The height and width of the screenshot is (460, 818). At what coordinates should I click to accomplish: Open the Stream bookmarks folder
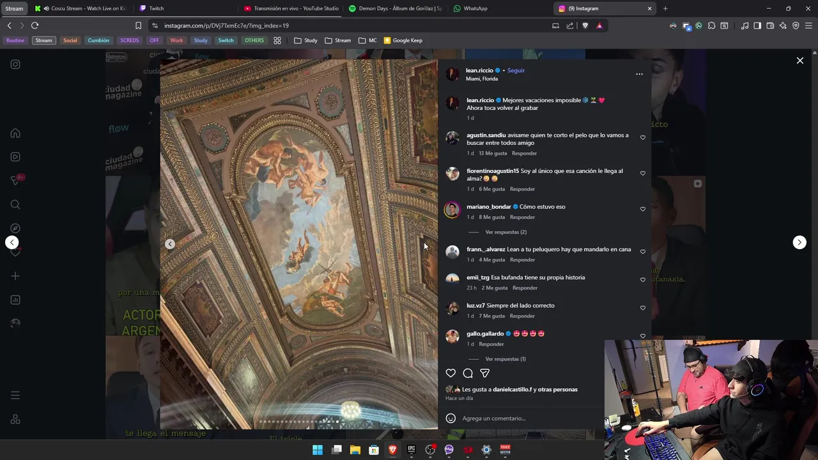click(337, 40)
